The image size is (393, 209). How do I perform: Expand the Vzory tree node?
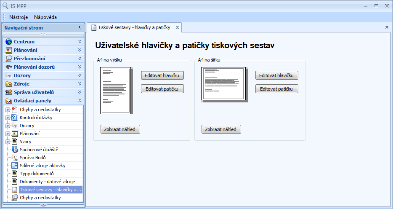coord(8,142)
